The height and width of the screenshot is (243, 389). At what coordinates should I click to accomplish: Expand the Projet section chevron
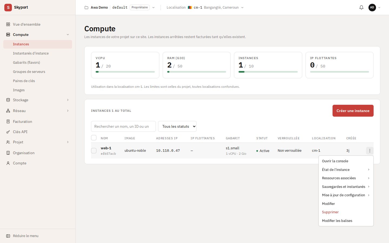(x=68, y=142)
